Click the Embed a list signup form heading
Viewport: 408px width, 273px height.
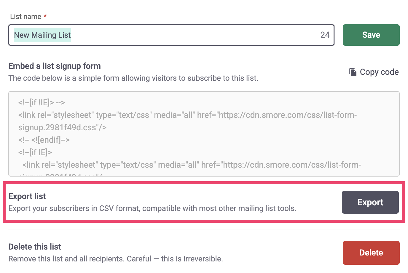click(x=55, y=66)
